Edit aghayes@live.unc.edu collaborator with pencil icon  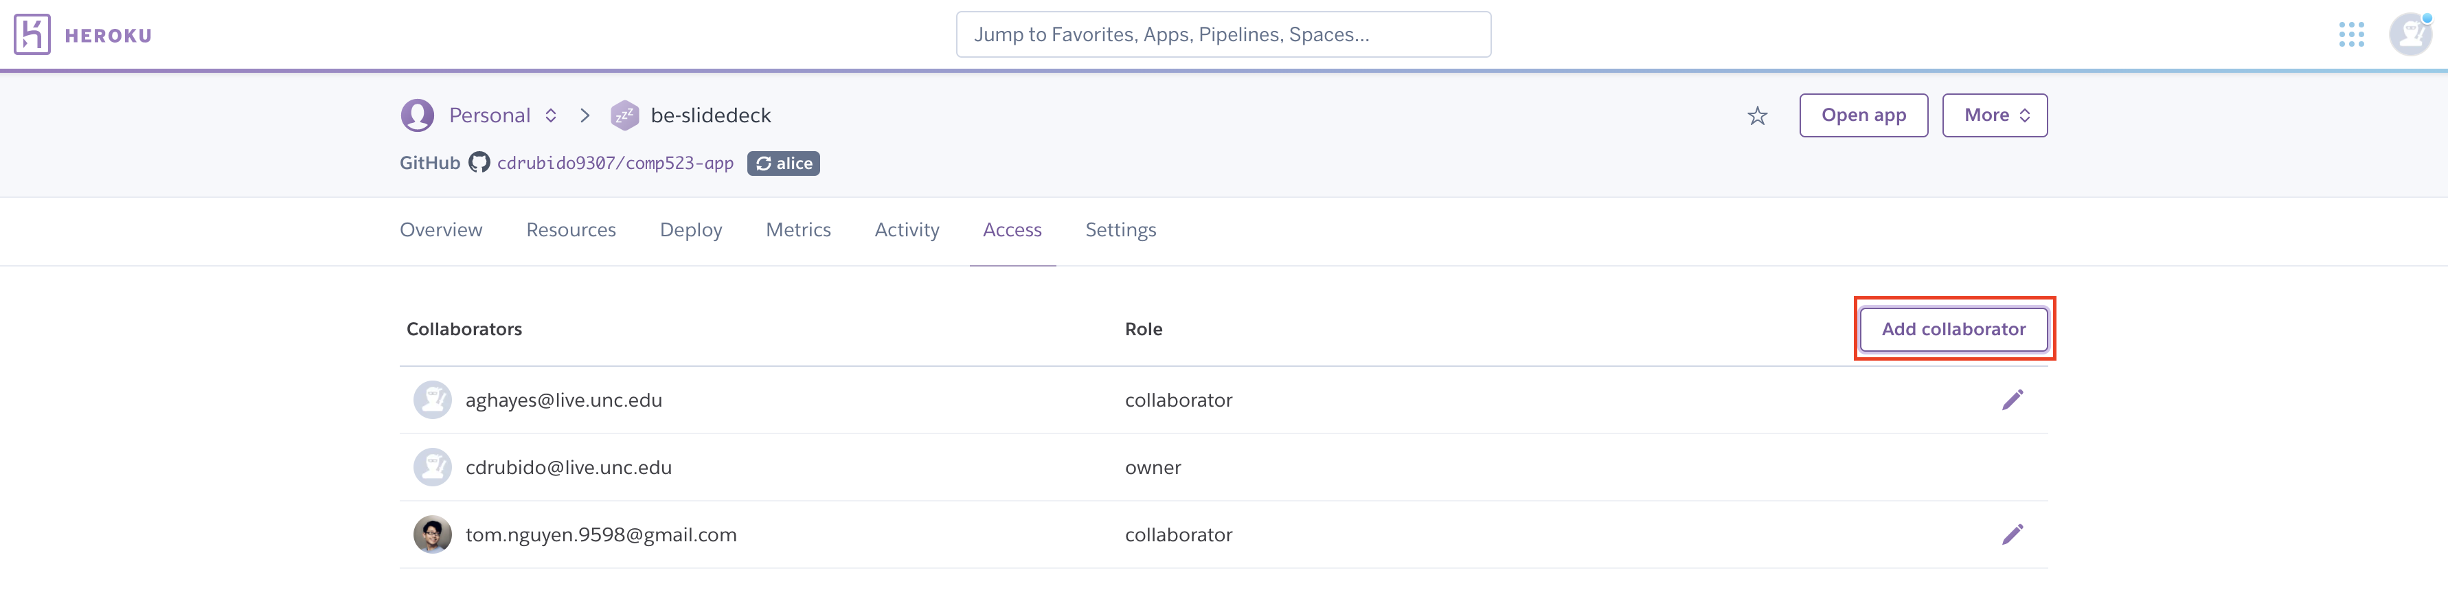[2012, 400]
